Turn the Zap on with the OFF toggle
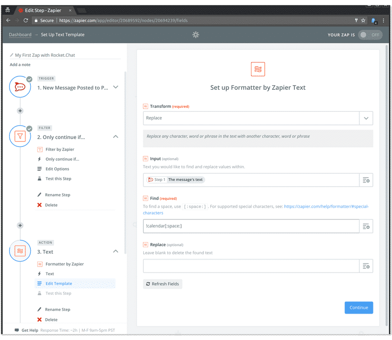The height and width of the screenshot is (340, 392). point(370,35)
